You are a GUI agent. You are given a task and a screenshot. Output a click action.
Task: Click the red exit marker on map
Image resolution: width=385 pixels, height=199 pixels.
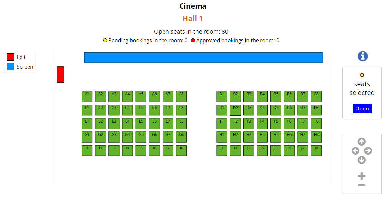click(60, 74)
